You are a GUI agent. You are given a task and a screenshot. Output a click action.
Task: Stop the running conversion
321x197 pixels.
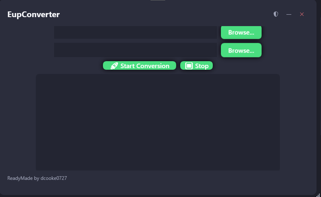click(x=197, y=66)
